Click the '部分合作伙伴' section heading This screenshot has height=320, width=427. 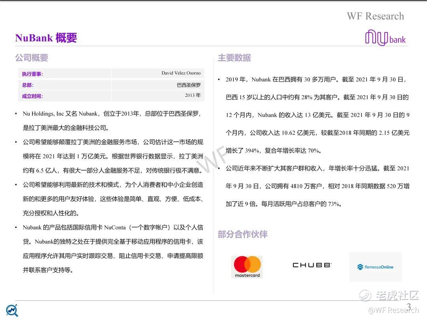[x=243, y=234]
